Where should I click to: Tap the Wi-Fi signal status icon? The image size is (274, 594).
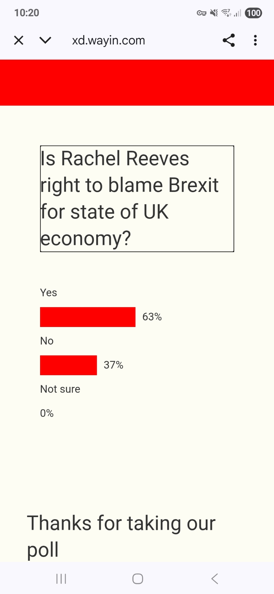coord(226,13)
